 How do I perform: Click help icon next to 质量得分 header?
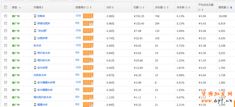coord(87,7)
